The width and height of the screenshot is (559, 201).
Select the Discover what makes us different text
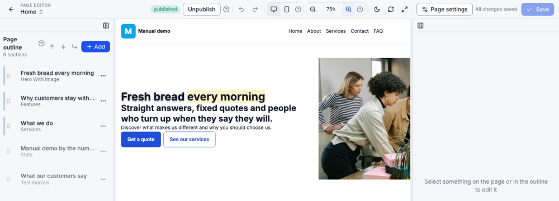coord(196,127)
